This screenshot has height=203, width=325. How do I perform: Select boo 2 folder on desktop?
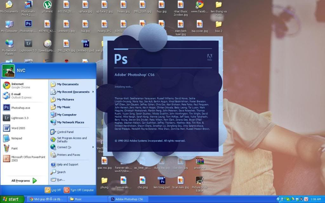tap(219, 27)
